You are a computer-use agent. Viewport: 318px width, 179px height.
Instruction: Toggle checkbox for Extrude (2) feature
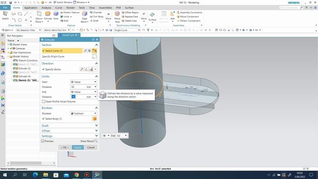[x=14, y=69]
